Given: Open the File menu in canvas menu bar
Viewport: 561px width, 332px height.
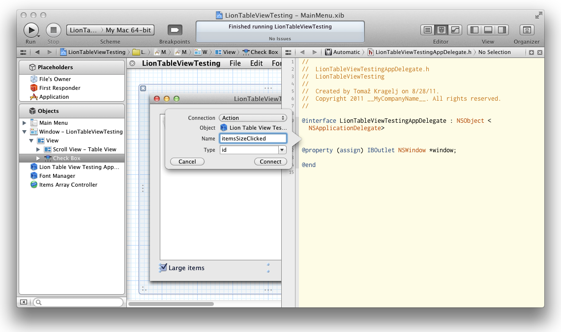Looking at the screenshot, I should 235,64.
